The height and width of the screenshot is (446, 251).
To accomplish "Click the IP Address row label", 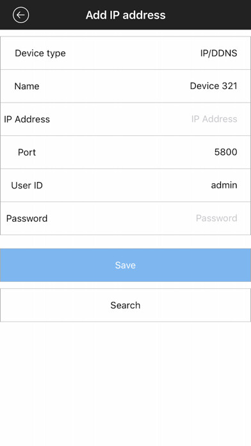I will click(27, 119).
